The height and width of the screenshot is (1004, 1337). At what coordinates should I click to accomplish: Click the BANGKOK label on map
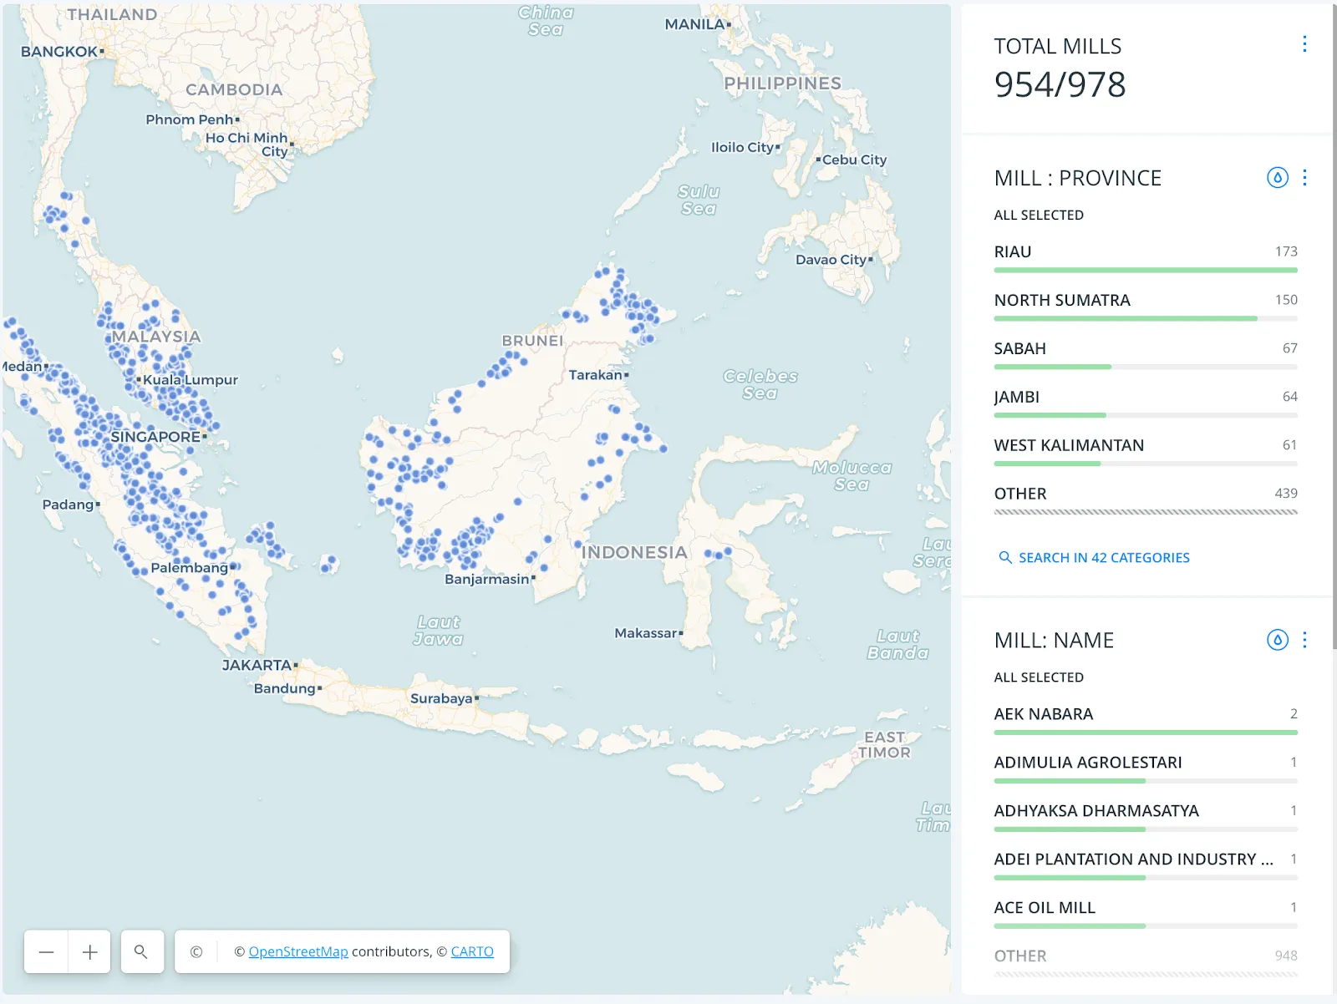[x=59, y=52]
